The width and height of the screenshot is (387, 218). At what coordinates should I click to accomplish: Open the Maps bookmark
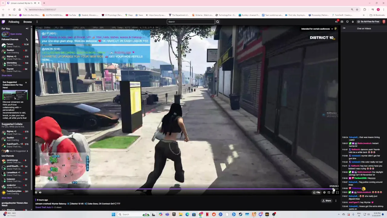129,15
